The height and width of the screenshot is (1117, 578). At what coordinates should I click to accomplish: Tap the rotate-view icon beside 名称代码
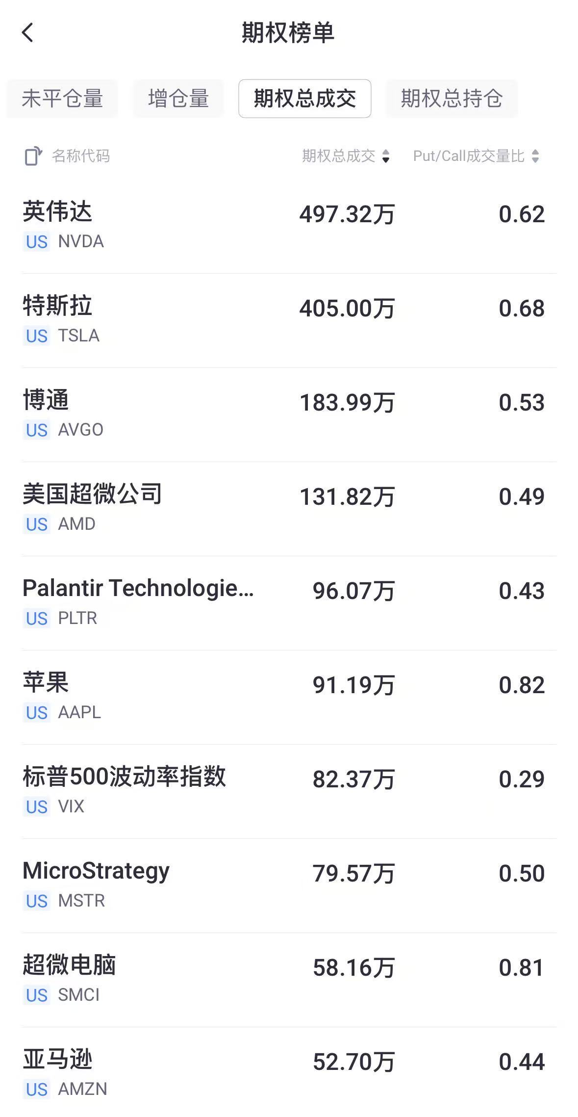pyautogui.click(x=33, y=156)
